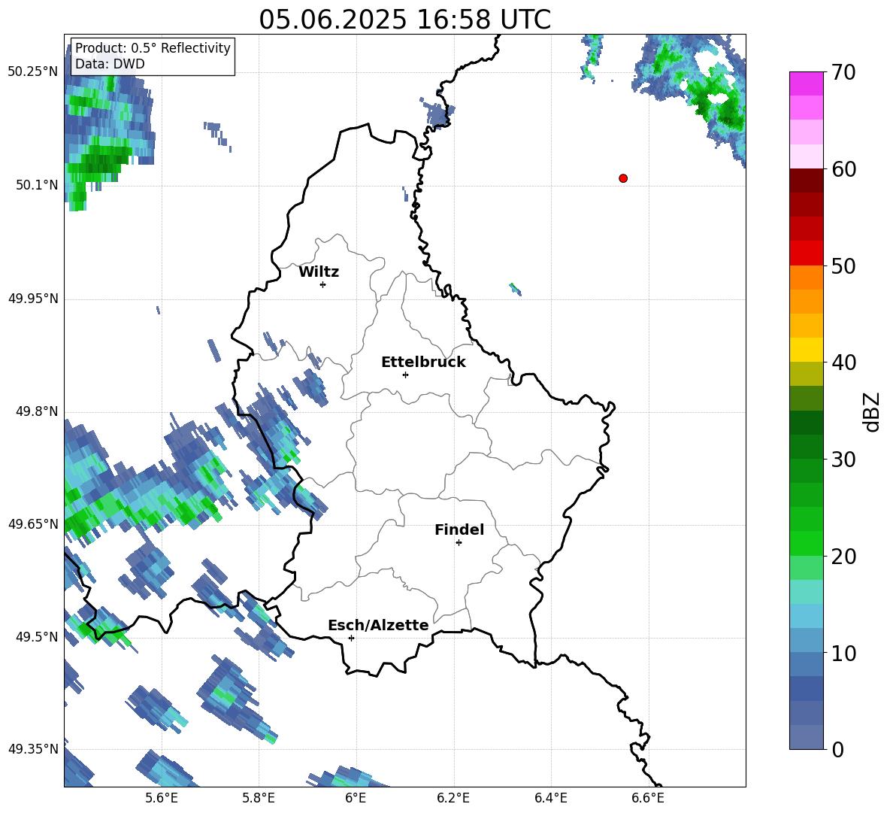This screenshot has height=813, width=890.
Task: Click the 50.25°N latitude label
Action: pyautogui.click(x=33, y=72)
